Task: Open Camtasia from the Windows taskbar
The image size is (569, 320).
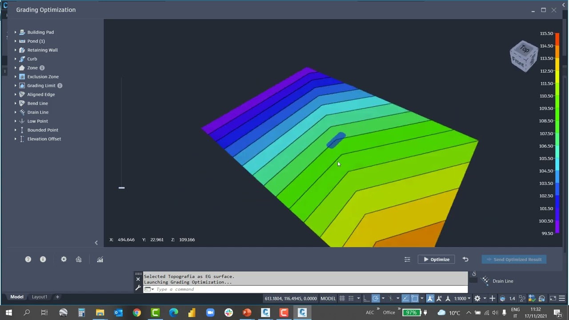Action: [x=155, y=313]
